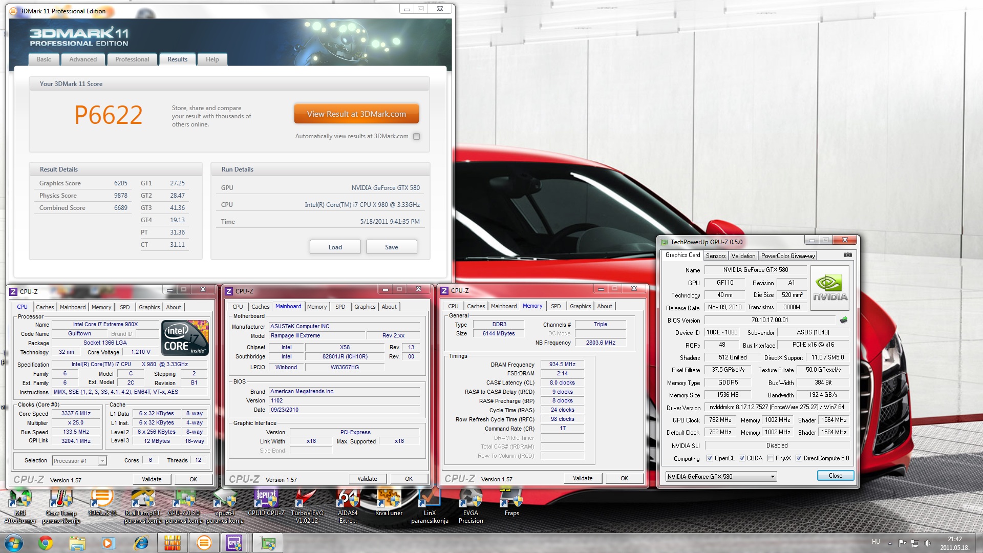Toggle the PhysX checkbox in GPU-Z
This screenshot has width=983, height=553.
coord(771,458)
